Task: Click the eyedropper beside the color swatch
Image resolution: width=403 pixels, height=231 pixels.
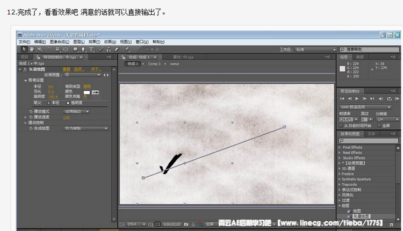Action: [95, 92]
